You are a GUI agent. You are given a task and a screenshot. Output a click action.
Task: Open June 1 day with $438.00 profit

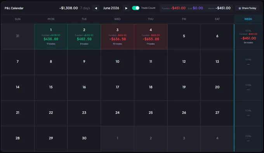[51, 37]
